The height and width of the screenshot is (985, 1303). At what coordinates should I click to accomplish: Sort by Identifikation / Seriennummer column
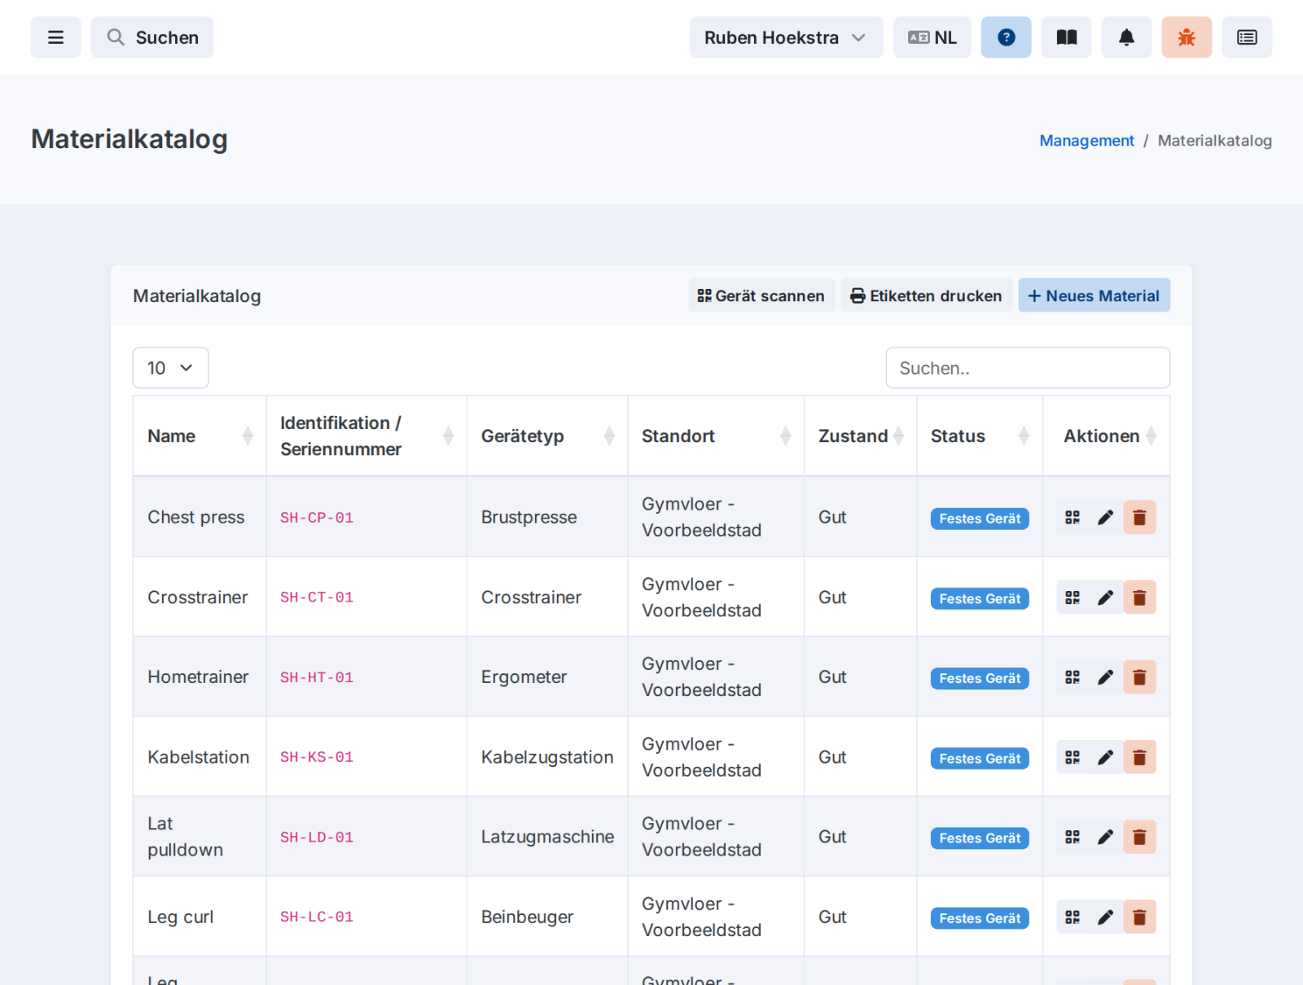pos(366,436)
